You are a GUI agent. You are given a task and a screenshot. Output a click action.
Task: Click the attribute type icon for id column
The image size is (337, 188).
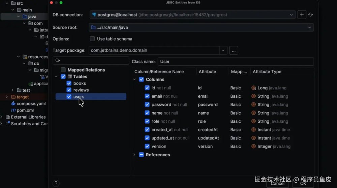tap(254, 88)
